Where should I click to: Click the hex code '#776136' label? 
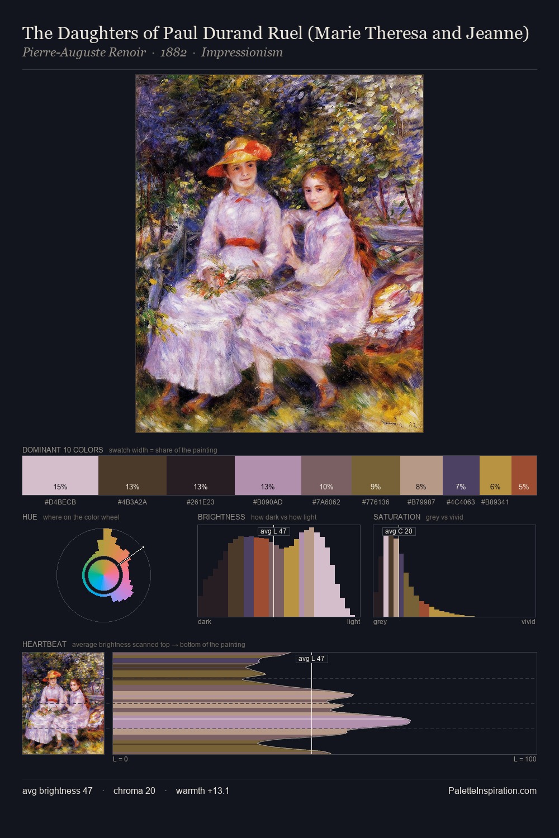pyautogui.click(x=376, y=502)
